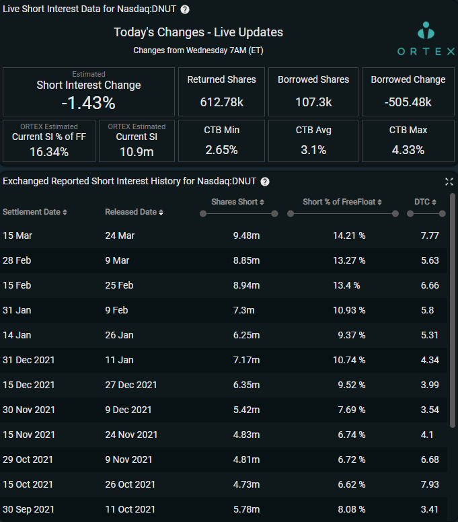Click 'Changes from Wednesday 7AM (ET)' subtitle
Viewport: 458px width, 522px height.
tap(198, 50)
